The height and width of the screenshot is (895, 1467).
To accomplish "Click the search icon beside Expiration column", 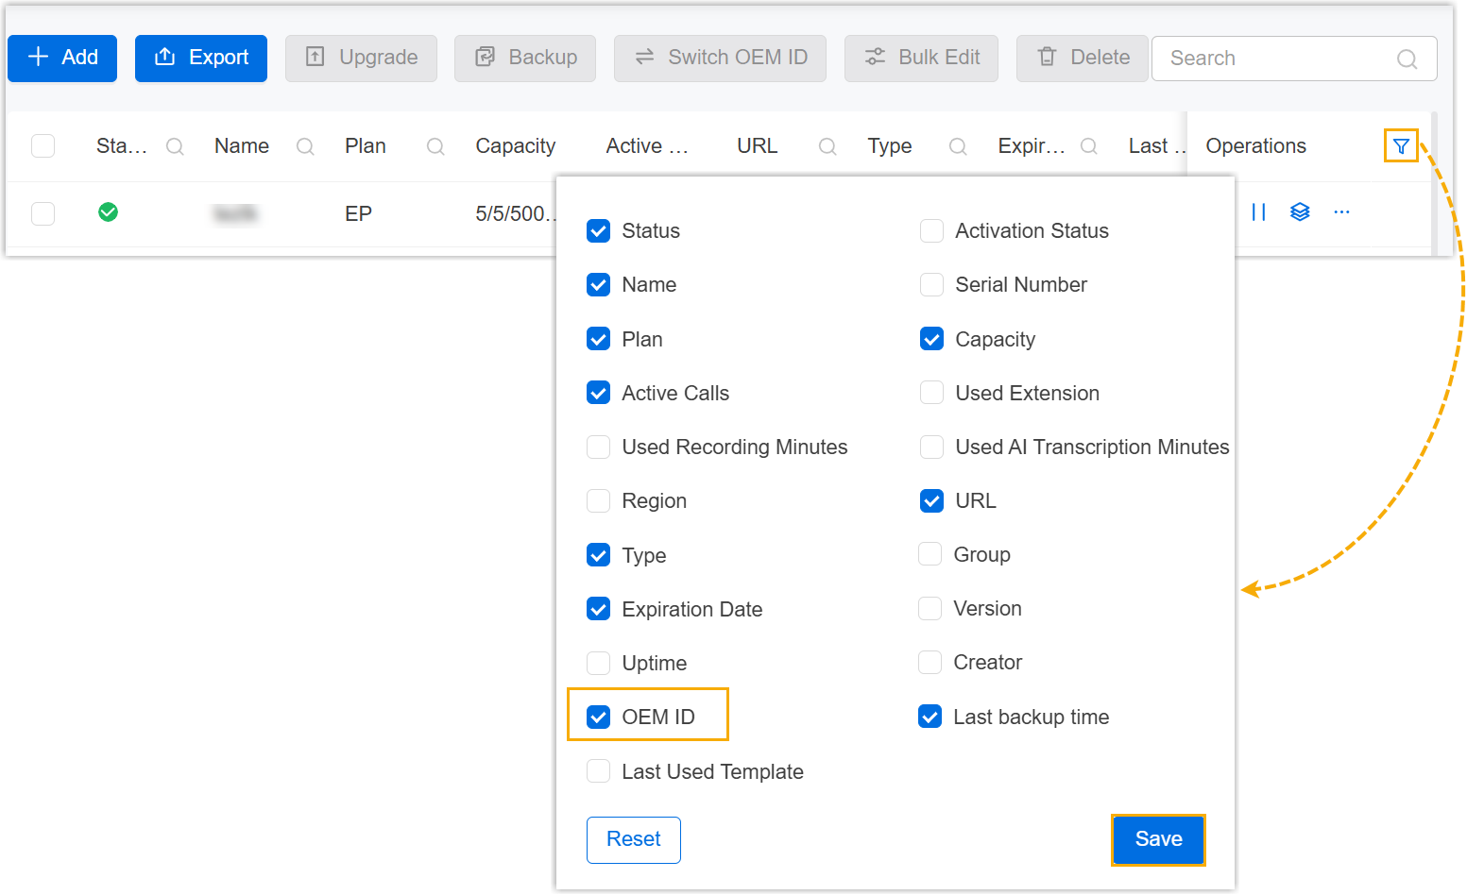I will click(1088, 146).
